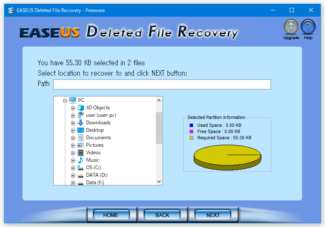Click the 'Free Space : 0.00 KB' text
The width and height of the screenshot is (325, 227).
[219, 131]
